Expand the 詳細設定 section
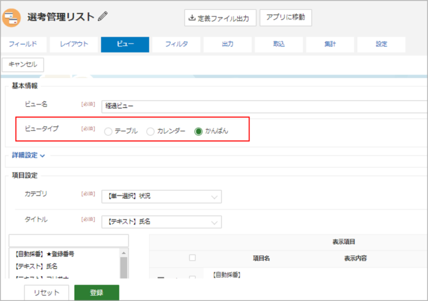Viewport: 428px width, 301px height. [28, 156]
